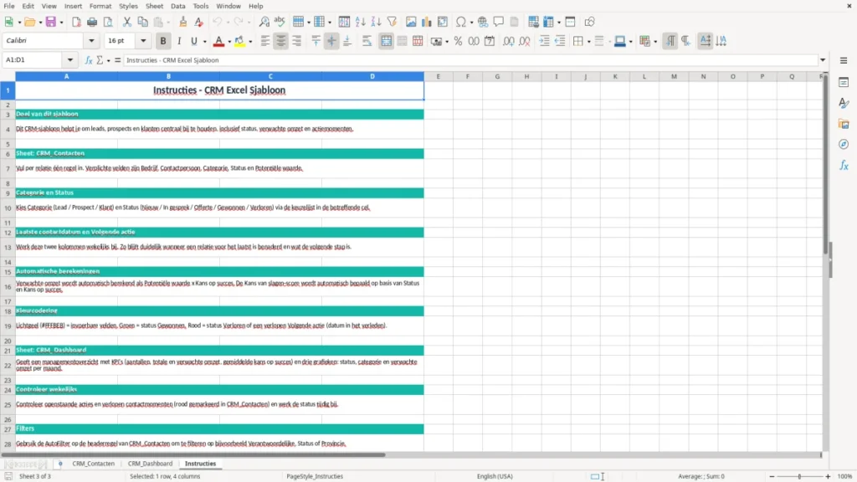Image resolution: width=857 pixels, height=482 pixels.
Task: Click the Export as PDF icon
Action: pyautogui.click(x=76, y=22)
